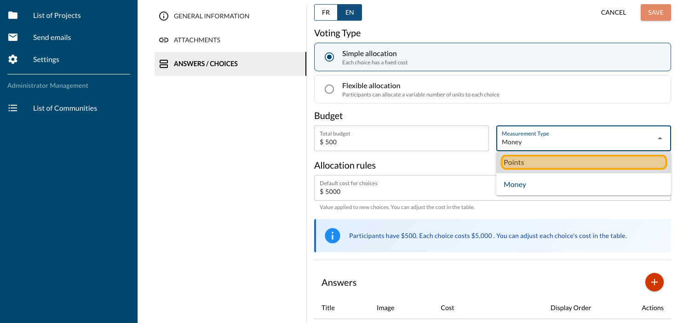This screenshot has width=695, height=323.
Task: Switch language to EN
Action: point(350,12)
